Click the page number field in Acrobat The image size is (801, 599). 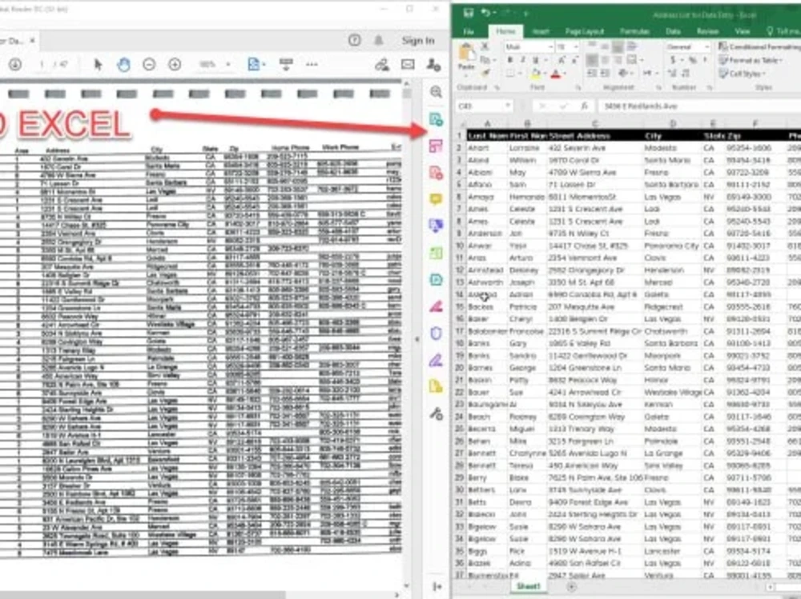(42, 64)
